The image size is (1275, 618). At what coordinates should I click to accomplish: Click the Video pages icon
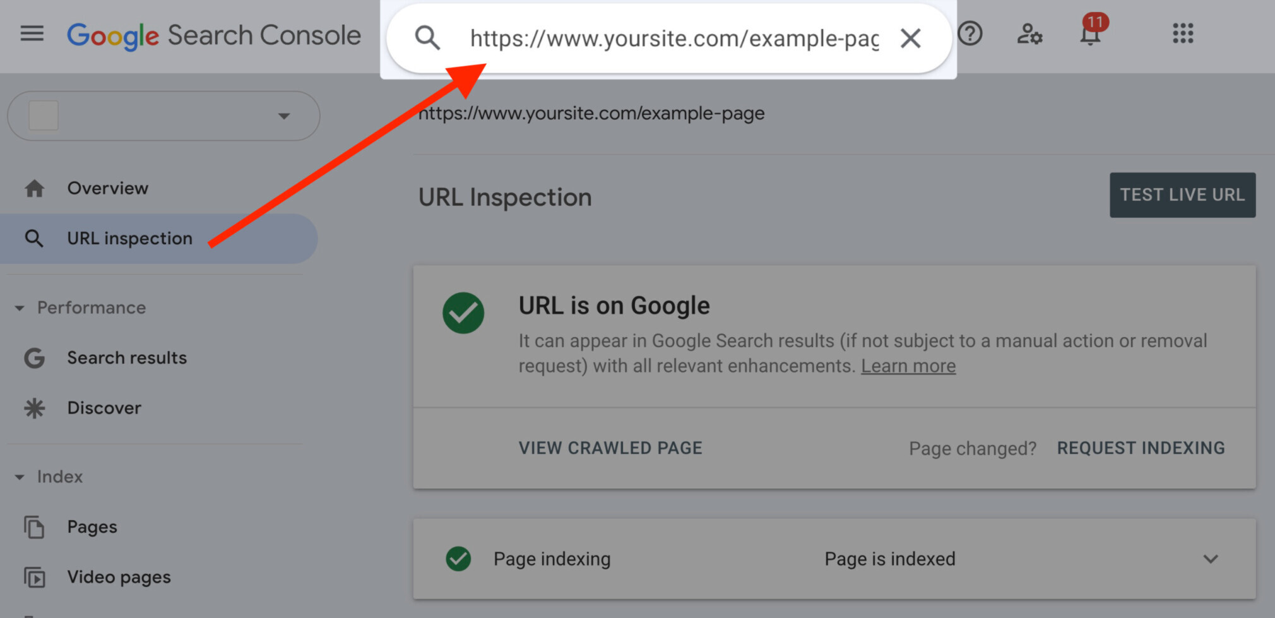(x=35, y=577)
